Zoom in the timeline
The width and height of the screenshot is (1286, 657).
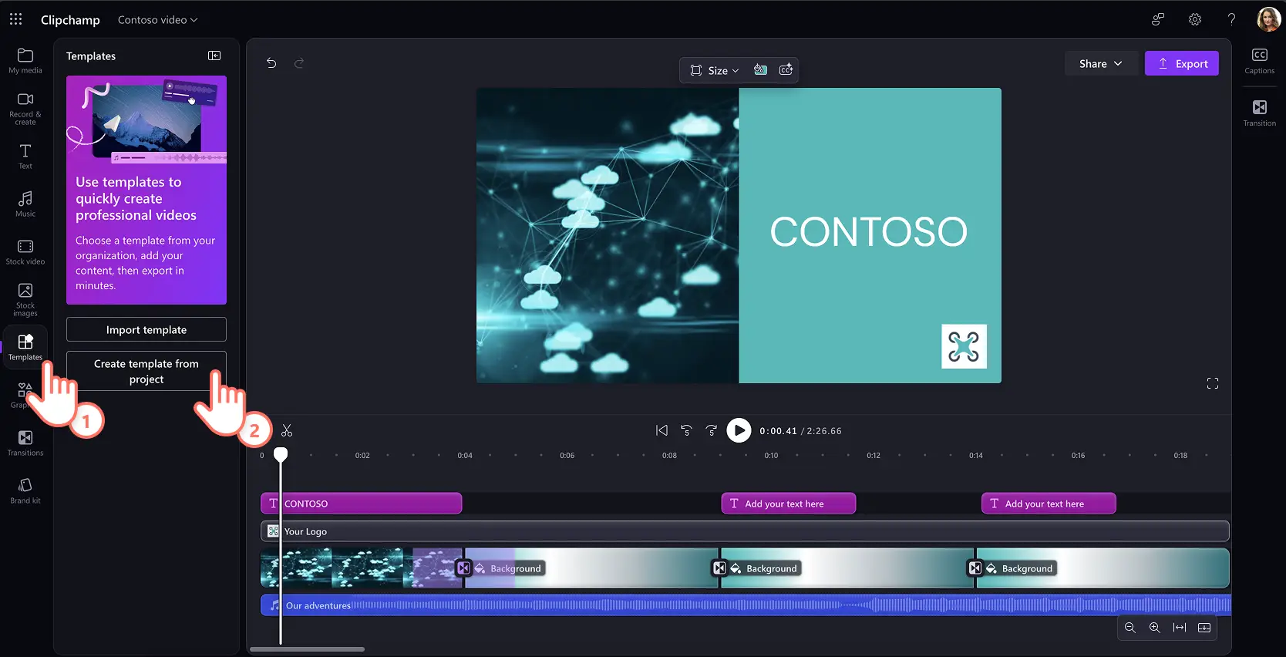[1155, 628]
